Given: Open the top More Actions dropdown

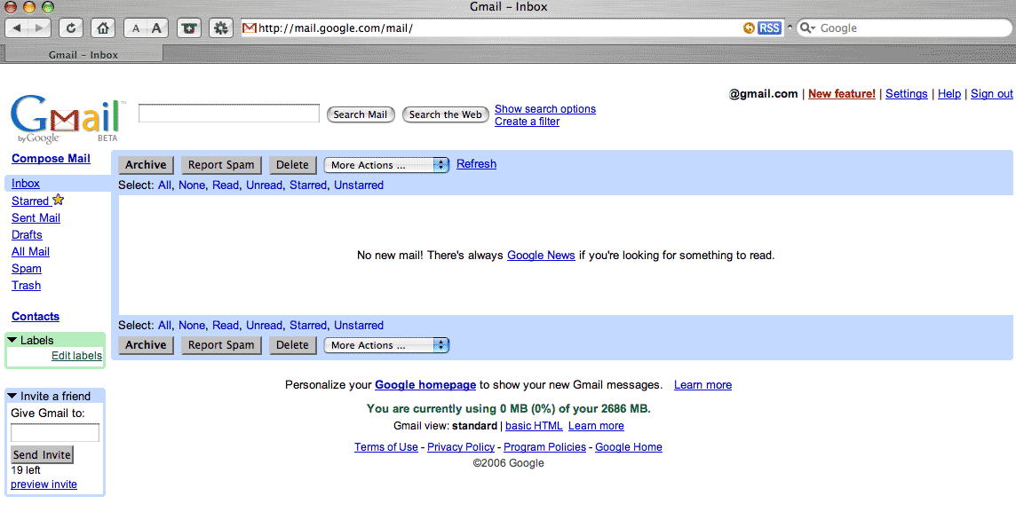Looking at the screenshot, I should pyautogui.click(x=387, y=165).
